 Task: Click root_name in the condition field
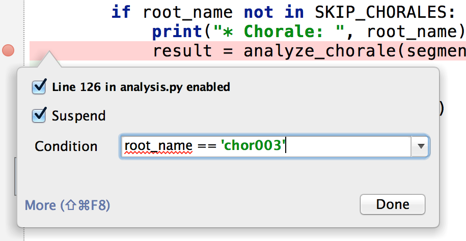(x=158, y=146)
